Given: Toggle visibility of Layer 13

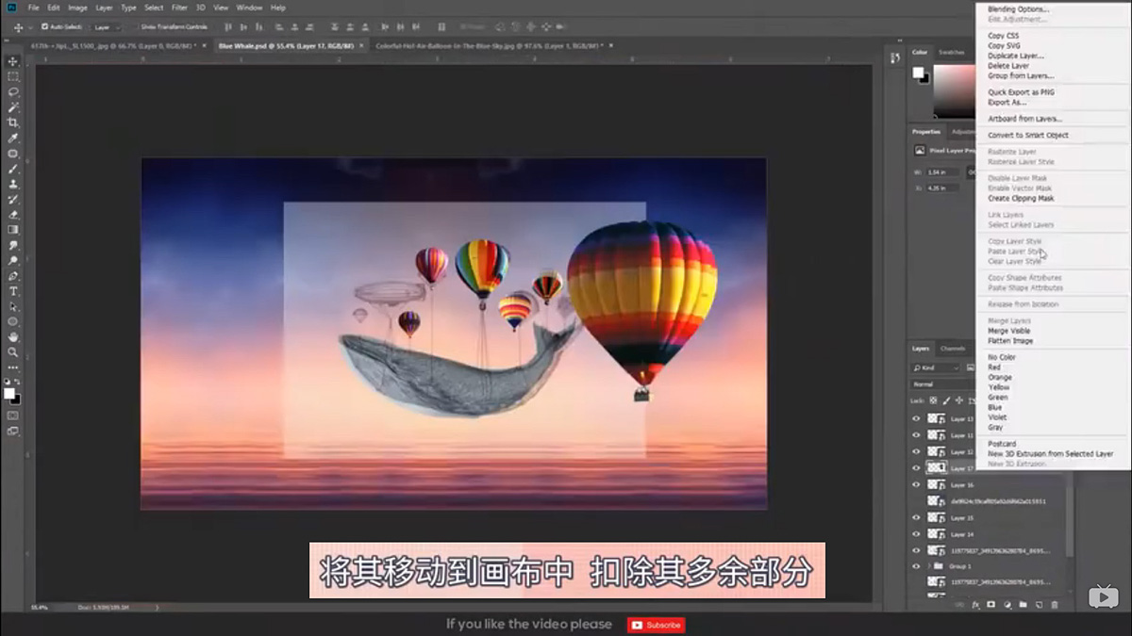Looking at the screenshot, I should click(917, 416).
